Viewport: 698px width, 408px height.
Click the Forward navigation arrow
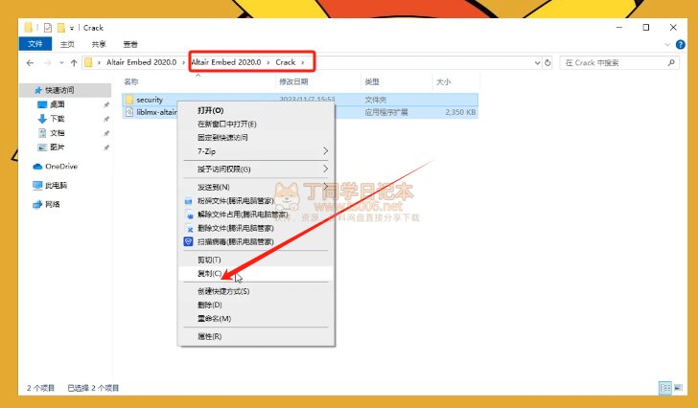click(x=47, y=62)
